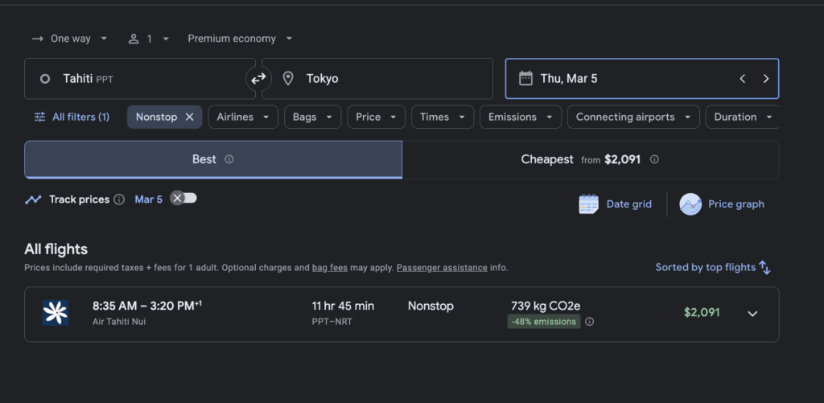Select the Cheapest from $2,091 tab
Screen dimensions: 824x403
tap(590, 159)
